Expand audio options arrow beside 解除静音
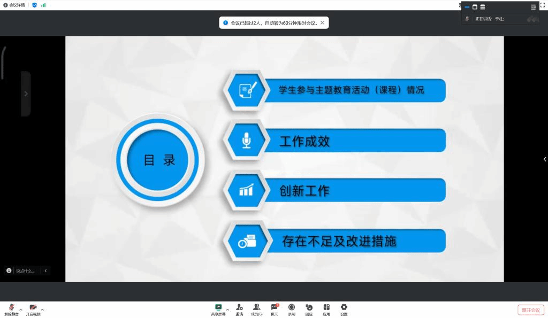This screenshot has height=318, width=548. tap(21, 309)
